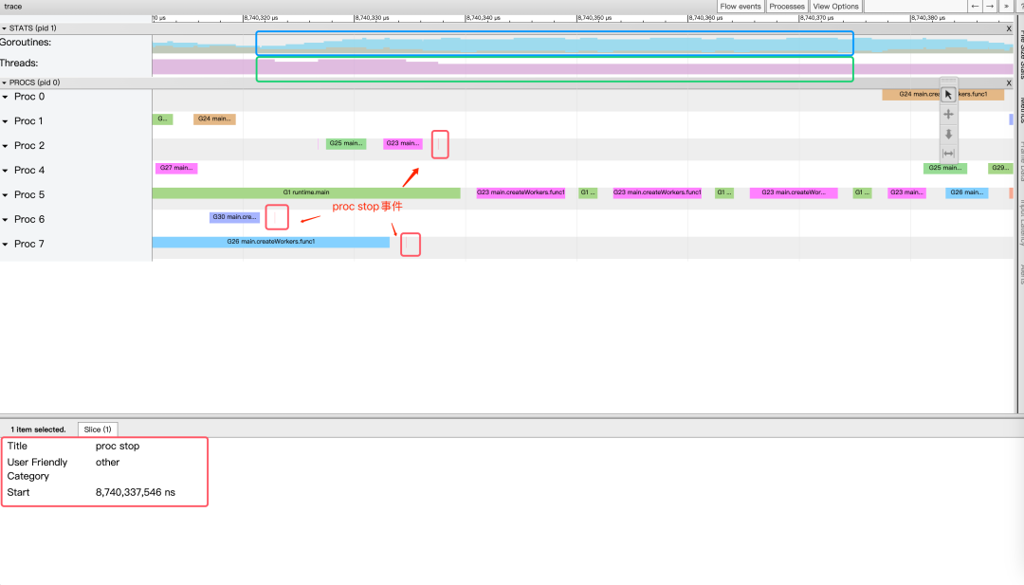The width and height of the screenshot is (1024, 585).
Task: Switch to the Slice (1) tab
Action: point(98,429)
